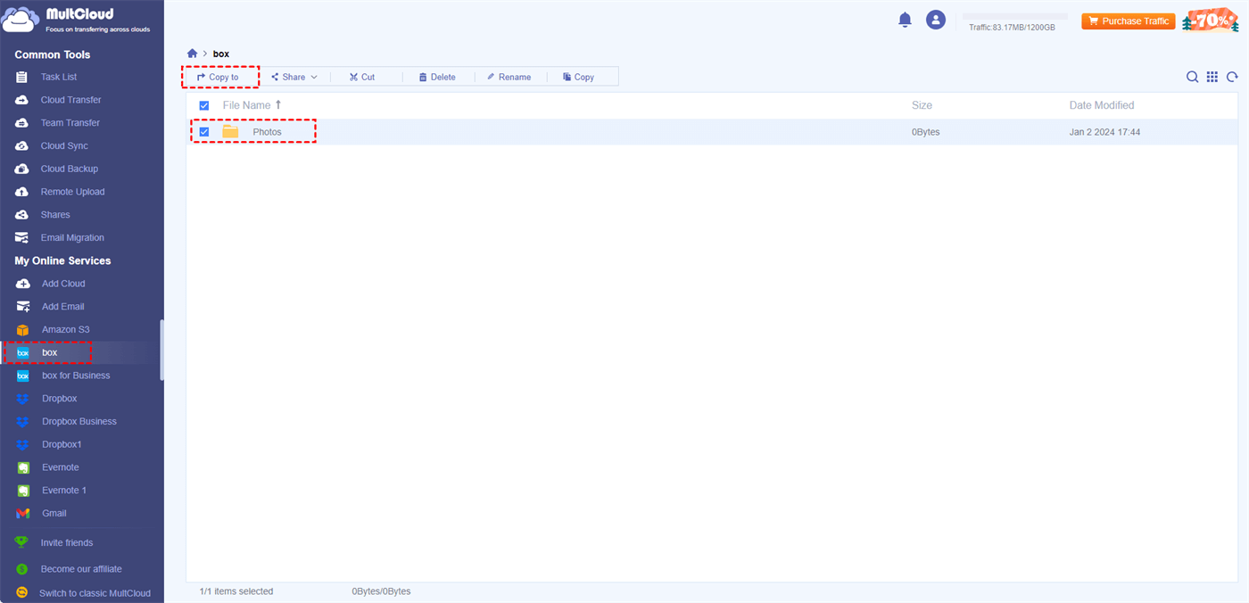
Task: Click Copy in toolbar
Action: (578, 78)
